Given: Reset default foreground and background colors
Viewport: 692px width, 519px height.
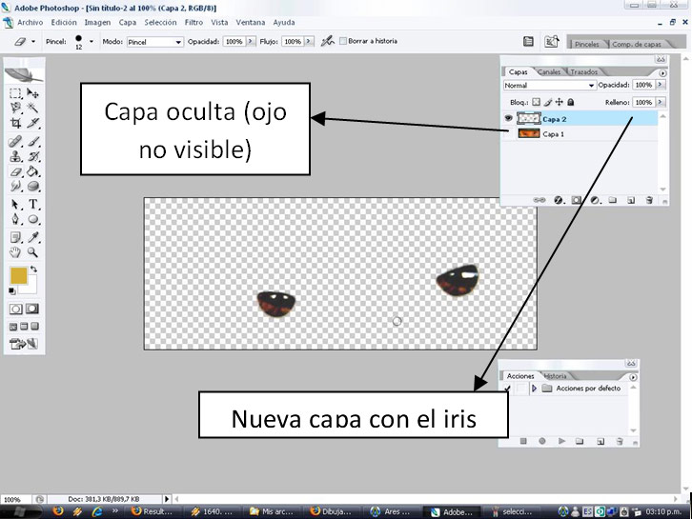Looking at the screenshot, I should [x=12, y=291].
